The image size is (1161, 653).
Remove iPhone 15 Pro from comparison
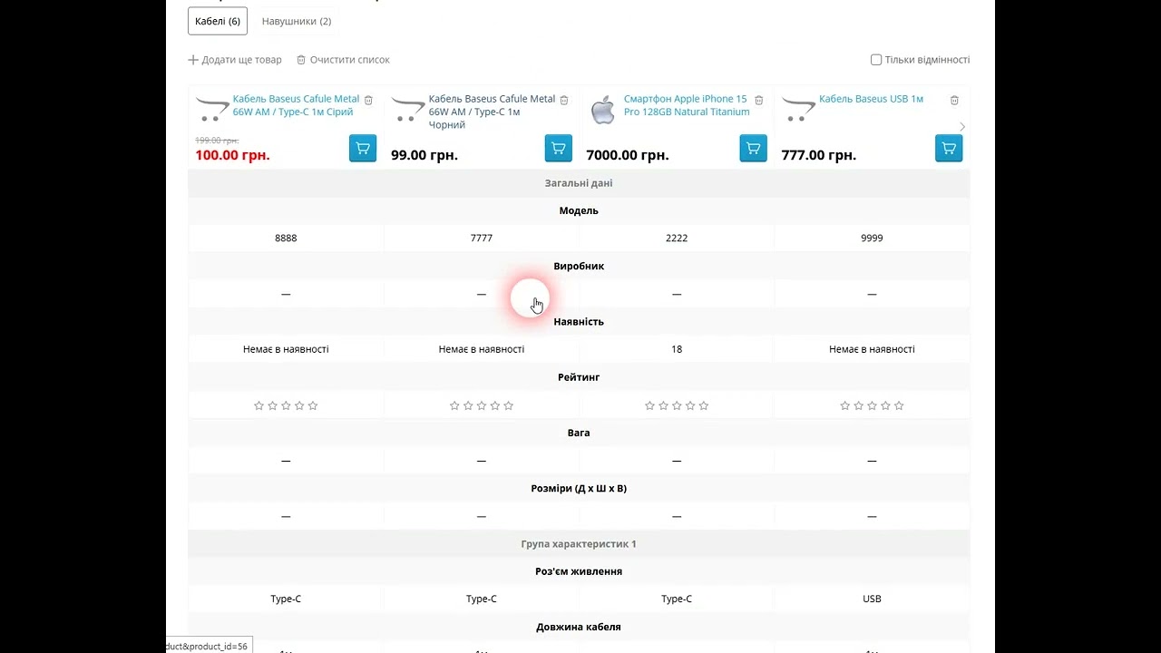(759, 100)
